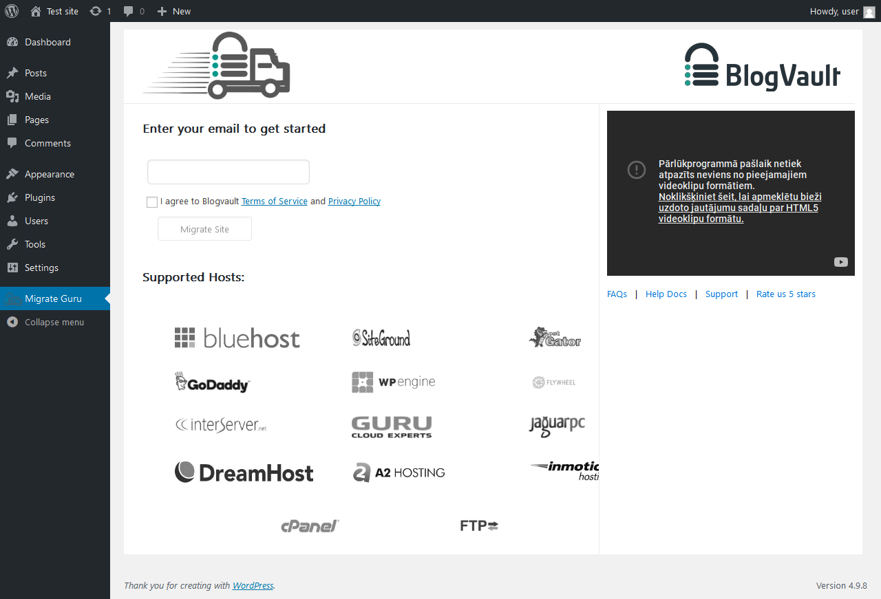Click the Posts pushpin icon
The height and width of the screenshot is (599, 881).
point(12,73)
